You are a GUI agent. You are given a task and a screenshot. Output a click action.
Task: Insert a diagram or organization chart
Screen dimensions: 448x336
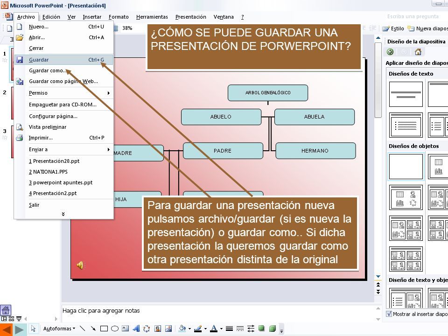click(147, 329)
